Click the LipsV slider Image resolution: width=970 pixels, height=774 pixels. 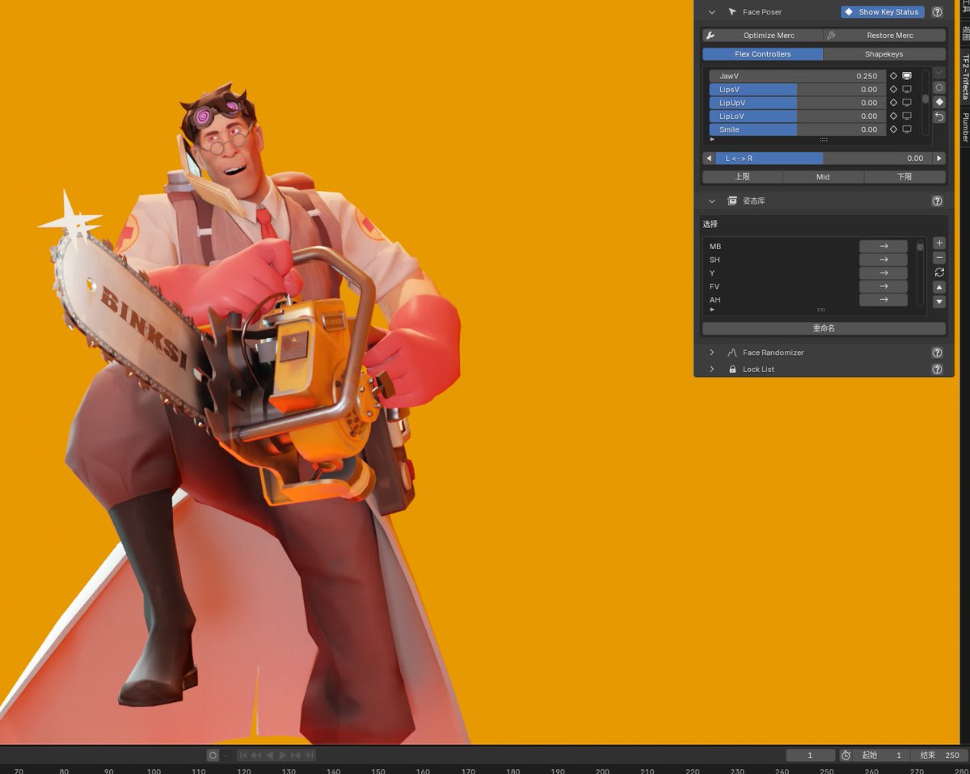798,90
